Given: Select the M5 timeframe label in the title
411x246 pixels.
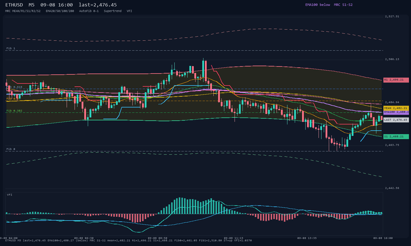Looking at the screenshot, I should tap(32, 5).
